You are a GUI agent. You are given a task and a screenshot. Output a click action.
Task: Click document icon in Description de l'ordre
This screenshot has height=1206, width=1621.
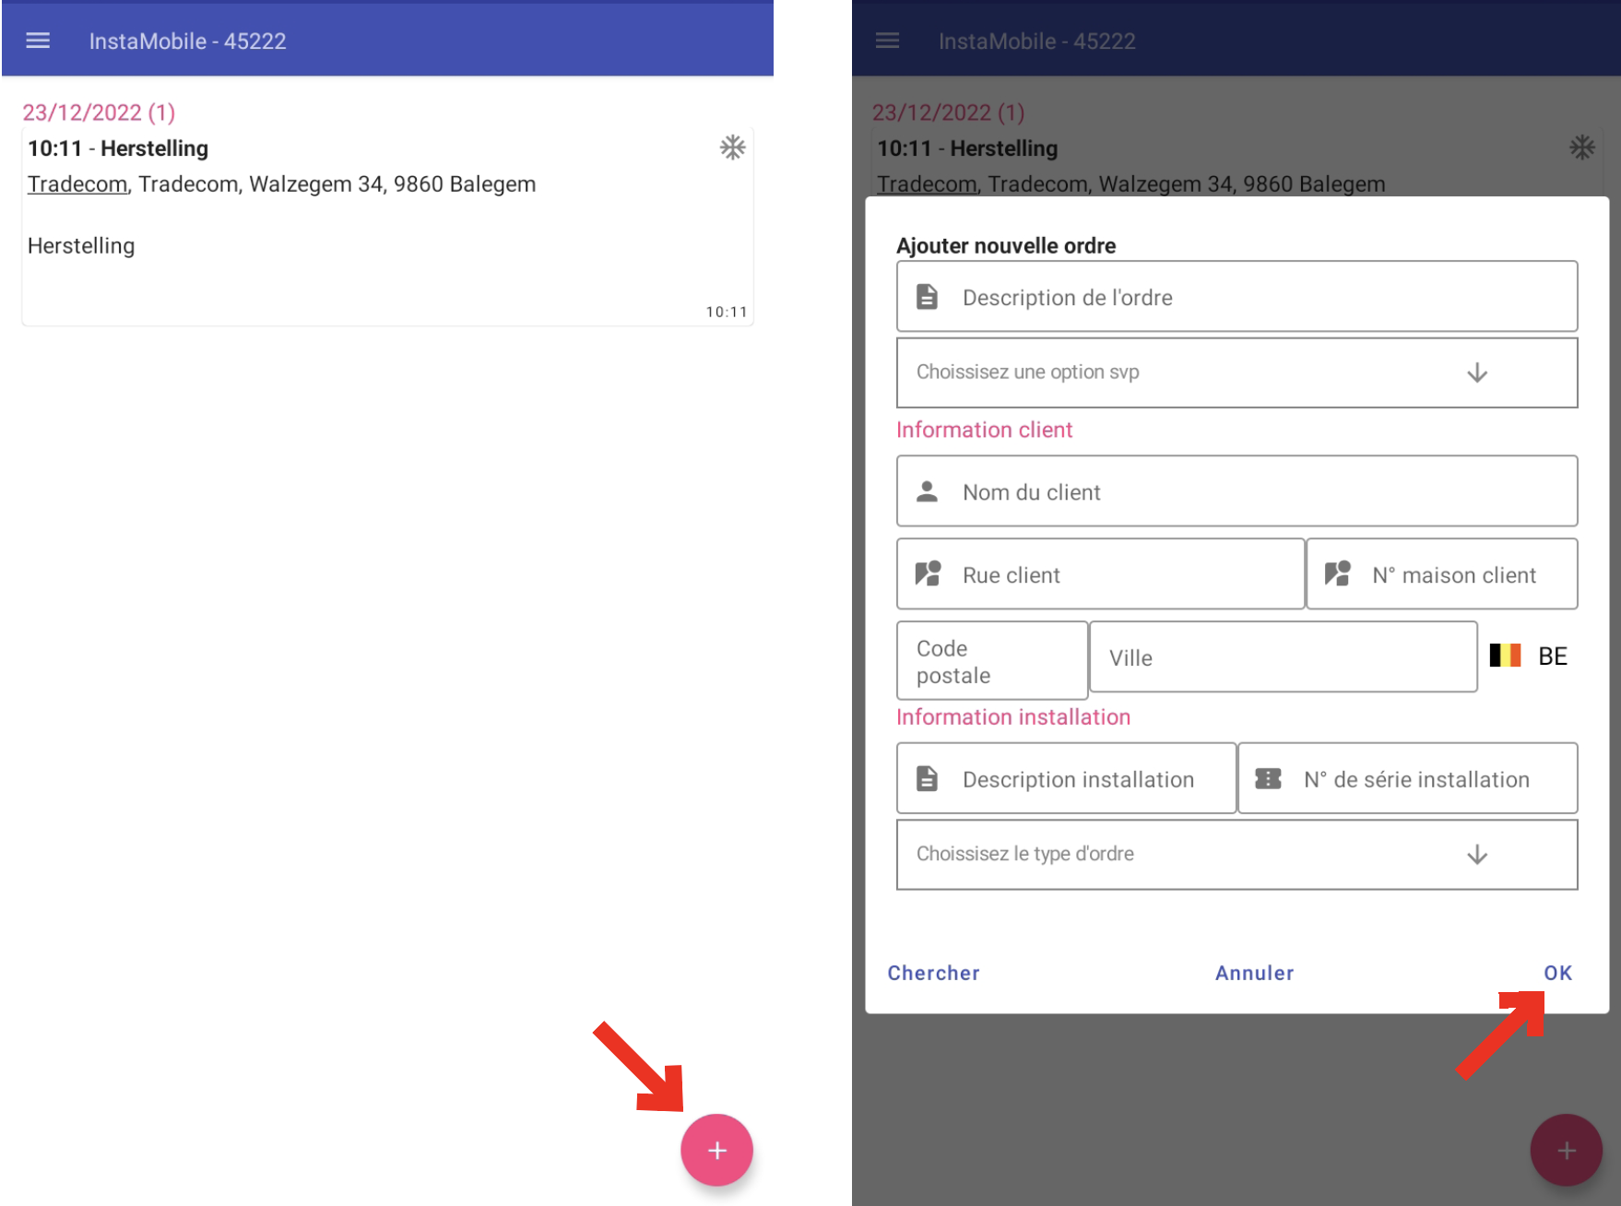[927, 297]
